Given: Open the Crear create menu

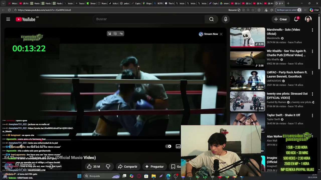Looking at the screenshot, I should [280, 19].
